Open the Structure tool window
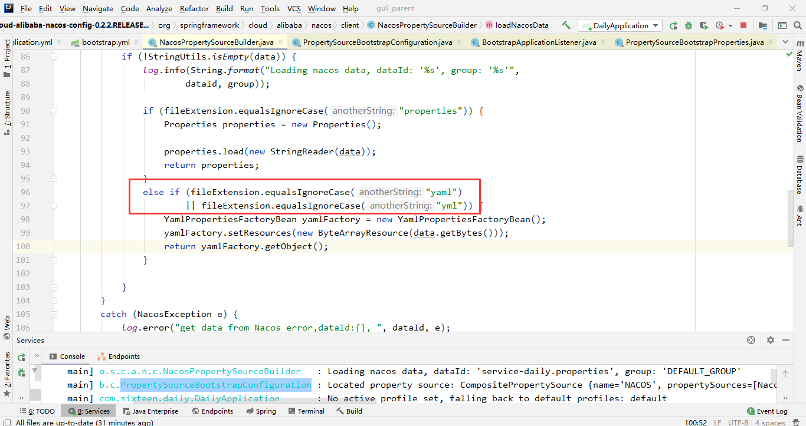 click(x=7, y=113)
